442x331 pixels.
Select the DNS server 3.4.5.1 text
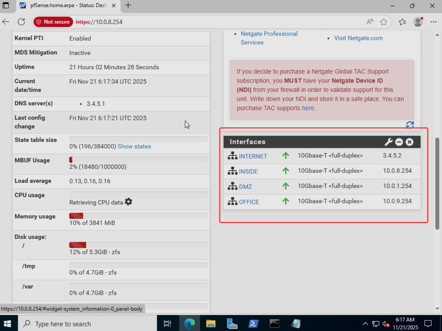[x=96, y=104]
